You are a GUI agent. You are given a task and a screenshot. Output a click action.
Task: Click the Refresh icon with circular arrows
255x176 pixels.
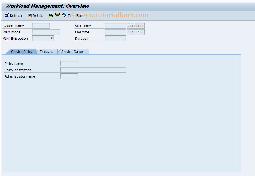click(x=6, y=15)
